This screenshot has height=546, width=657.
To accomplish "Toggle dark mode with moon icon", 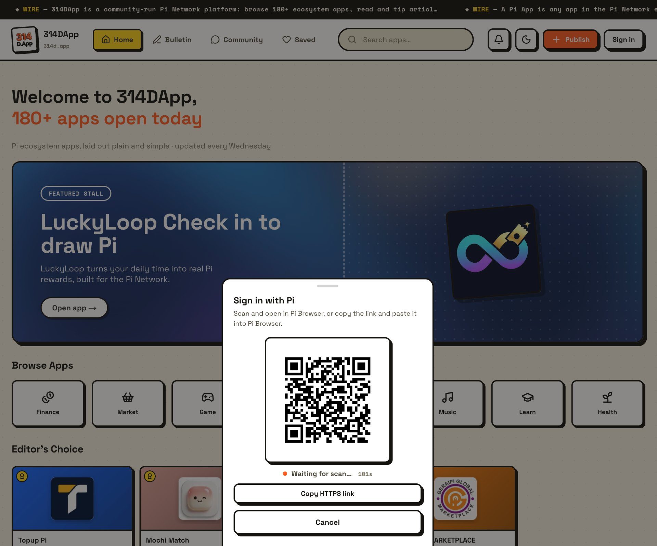I will 526,40.
